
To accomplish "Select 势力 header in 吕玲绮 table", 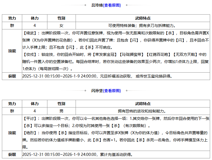I will pyautogui.click(x=12, y=18).
